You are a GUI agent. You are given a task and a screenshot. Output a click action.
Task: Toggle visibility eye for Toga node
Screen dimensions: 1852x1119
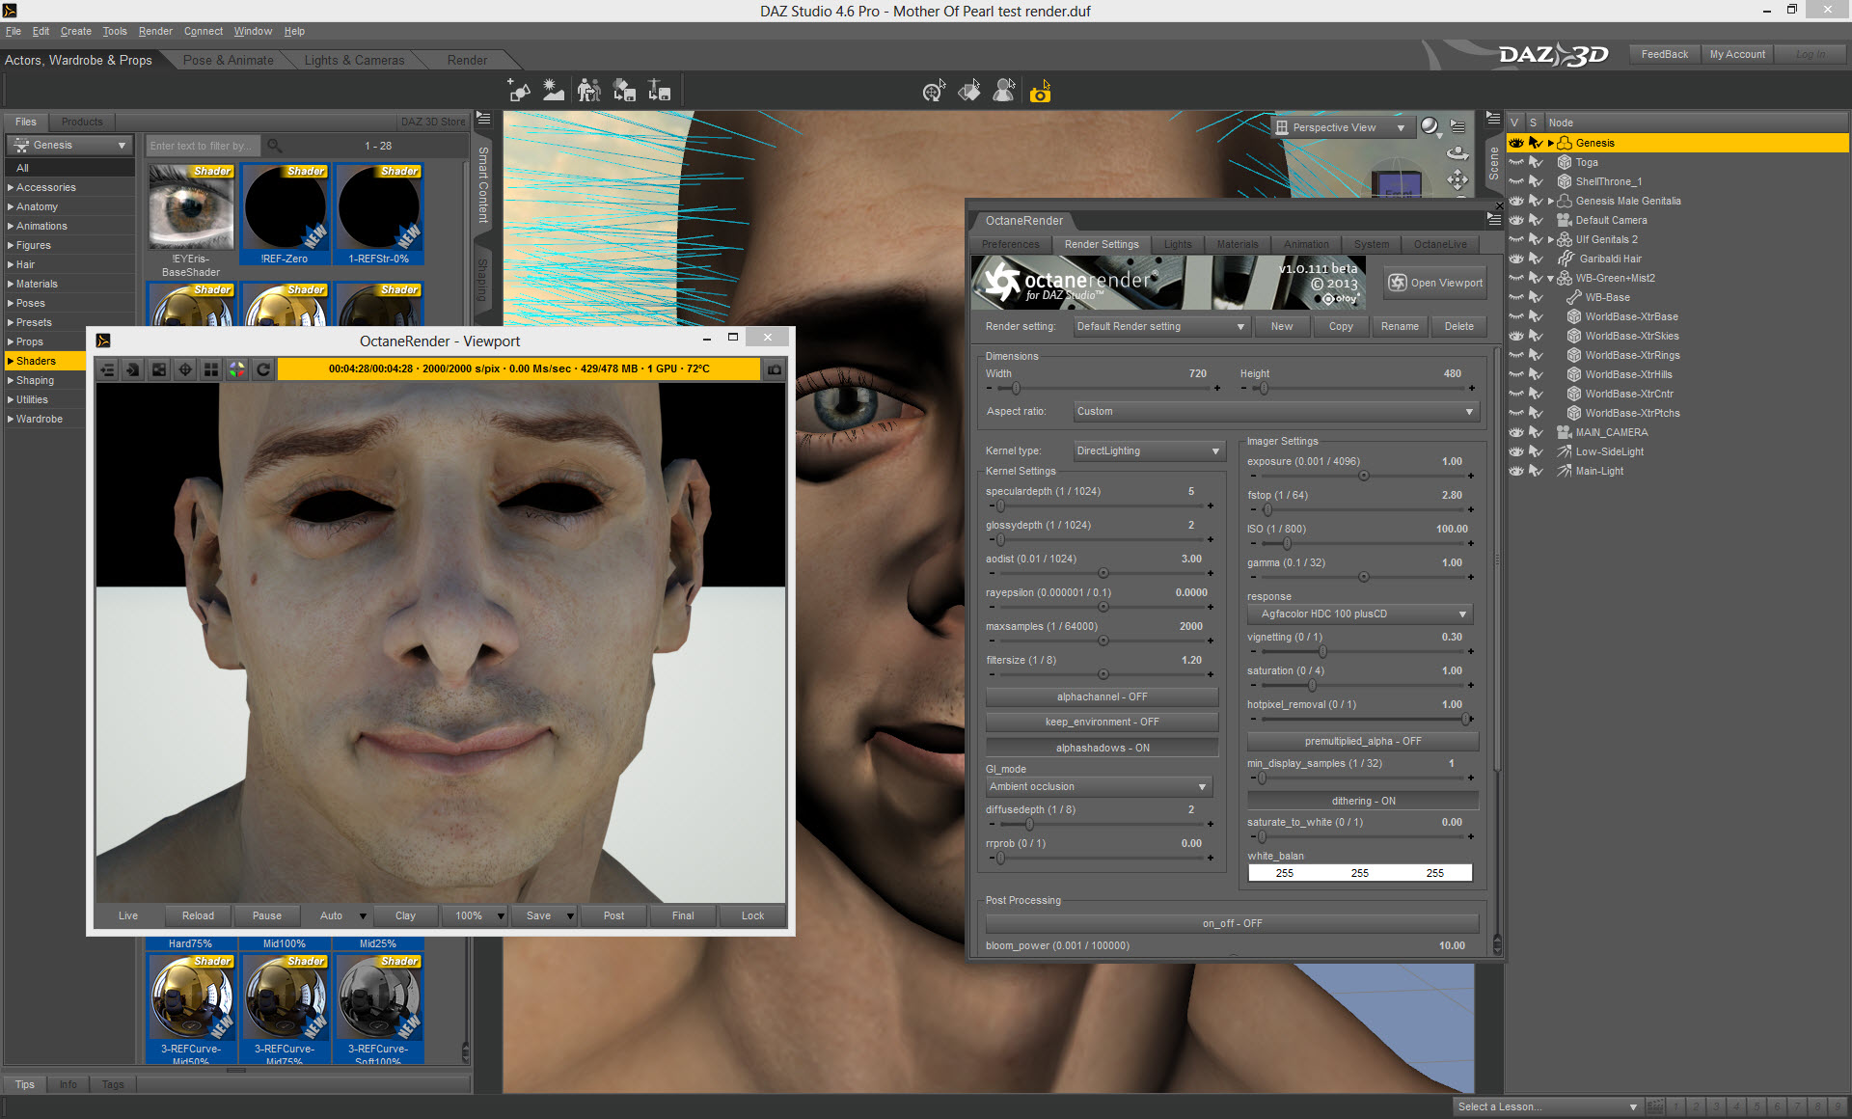pyautogui.click(x=1516, y=162)
